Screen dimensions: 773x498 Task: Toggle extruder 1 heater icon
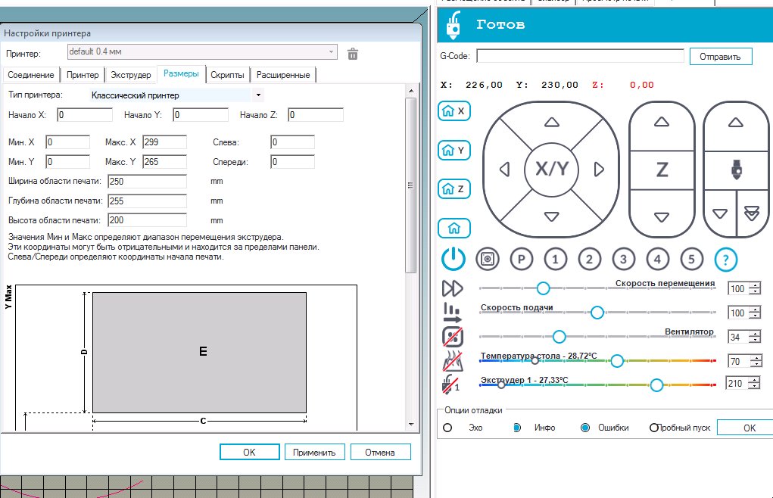(x=450, y=384)
